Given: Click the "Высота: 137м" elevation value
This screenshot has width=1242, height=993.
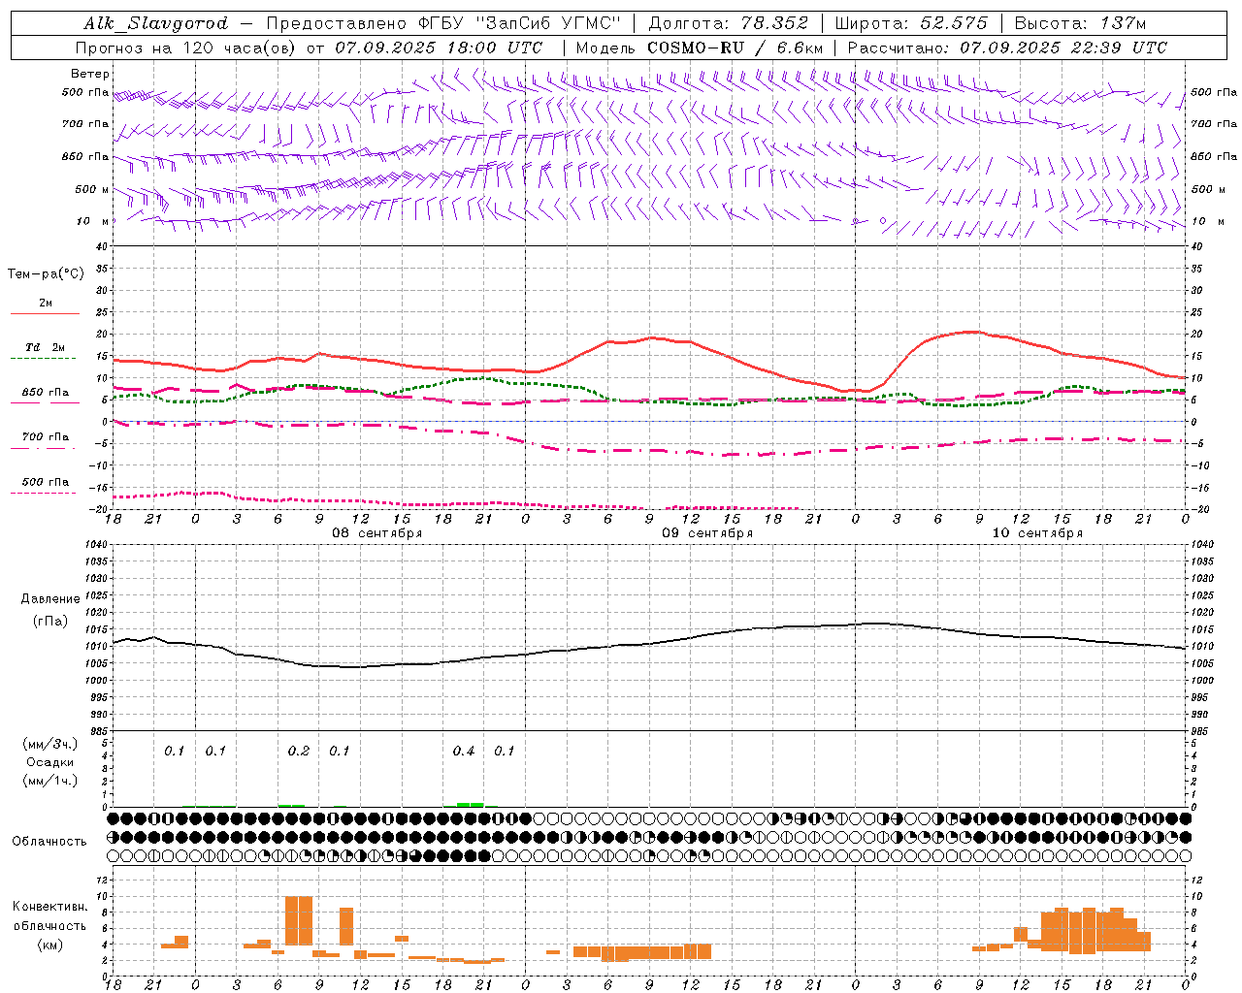Looking at the screenshot, I should (1080, 23).
